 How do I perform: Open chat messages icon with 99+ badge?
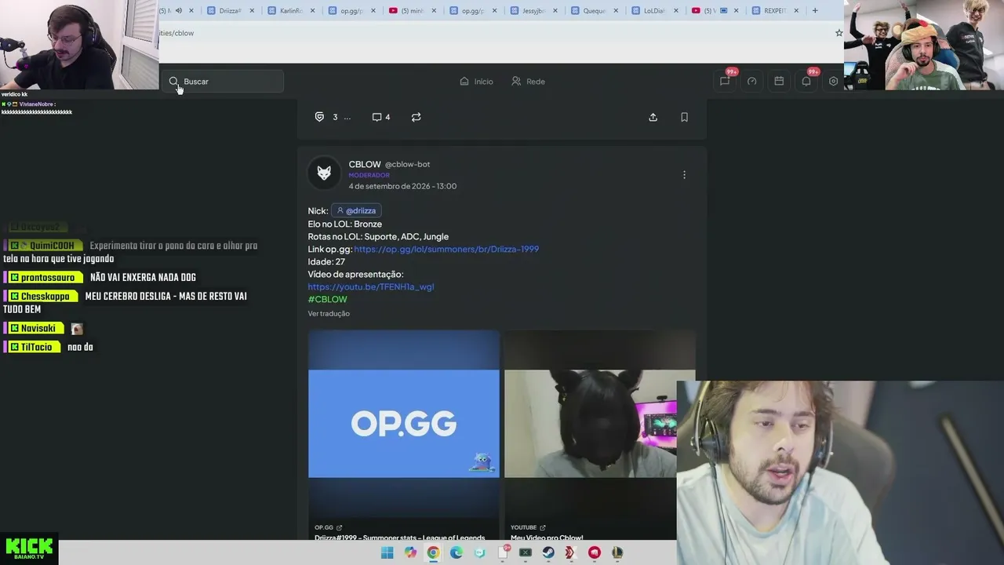tap(725, 81)
